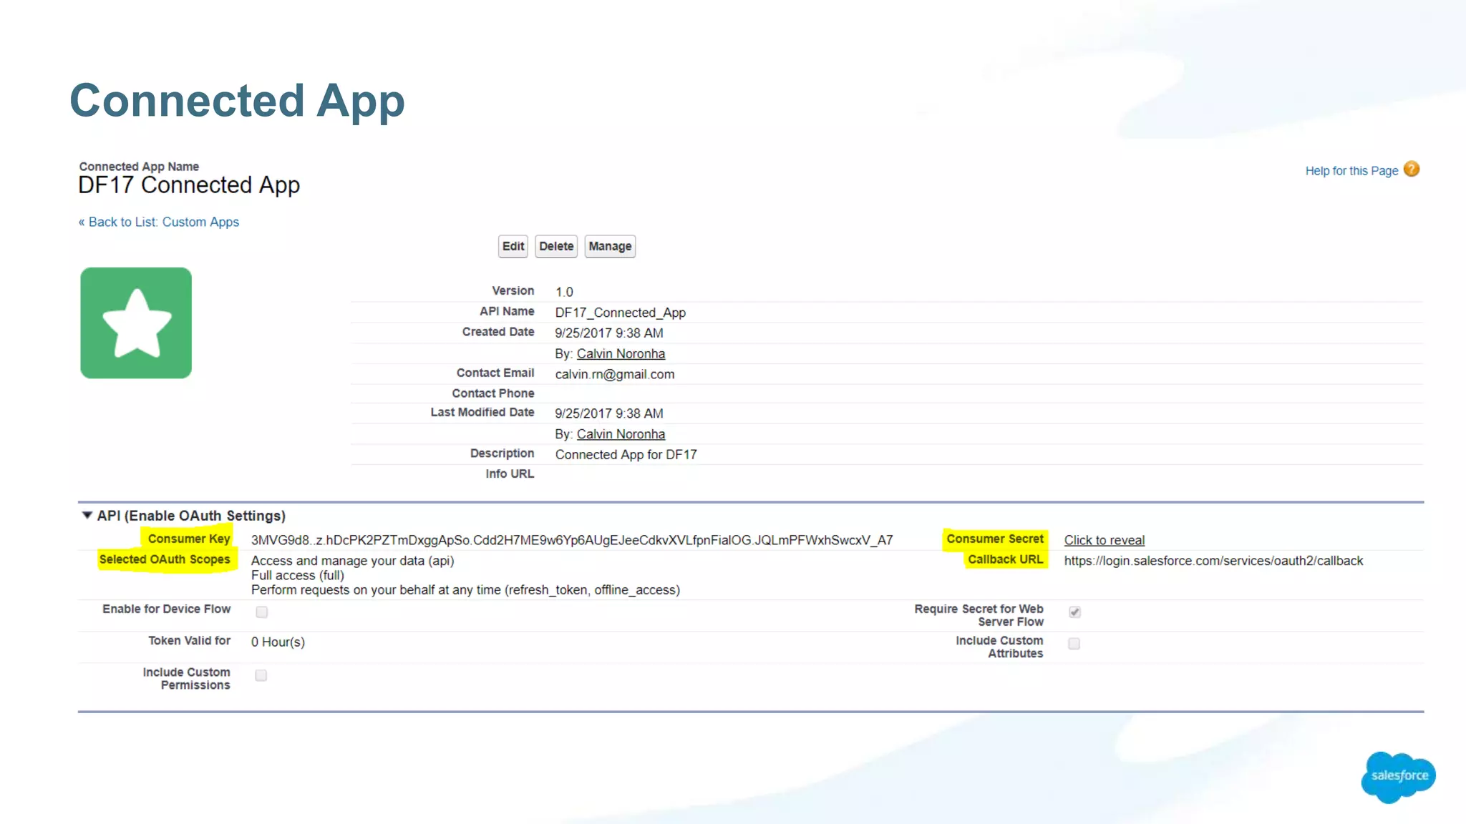Screen dimensions: 1466x824
Task: Select the Consumer Key value string
Action: pyautogui.click(x=572, y=540)
